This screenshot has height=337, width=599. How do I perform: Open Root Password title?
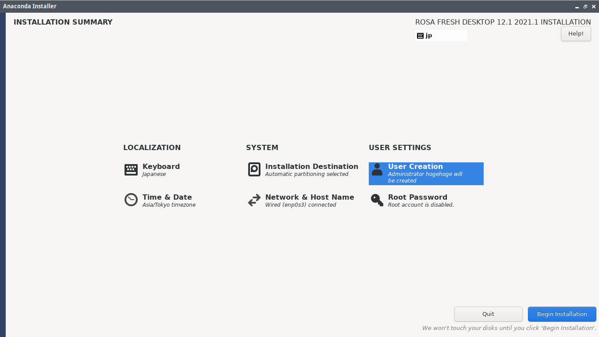(417, 197)
